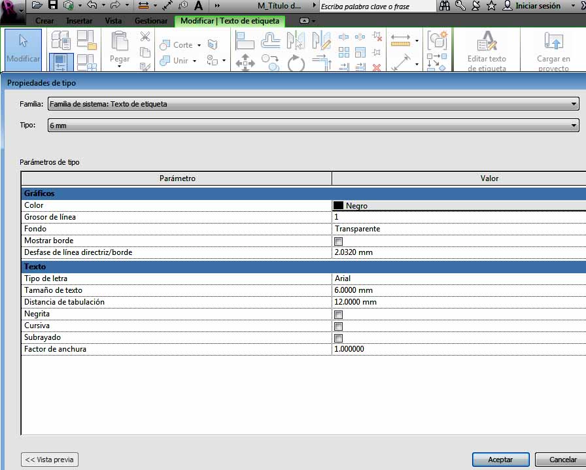Check the Subrayado checkbox

tap(338, 338)
